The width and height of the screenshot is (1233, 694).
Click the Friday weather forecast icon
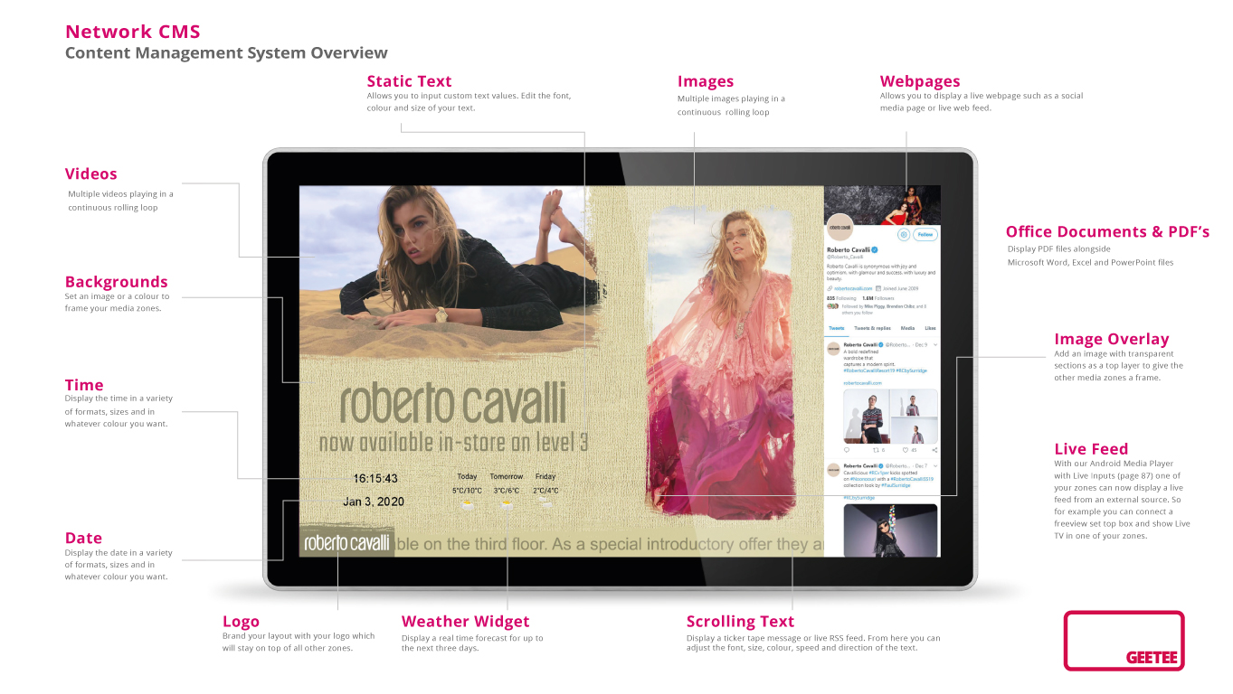coord(545,503)
